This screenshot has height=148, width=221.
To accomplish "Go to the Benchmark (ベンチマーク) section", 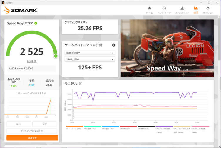I will [164, 10].
